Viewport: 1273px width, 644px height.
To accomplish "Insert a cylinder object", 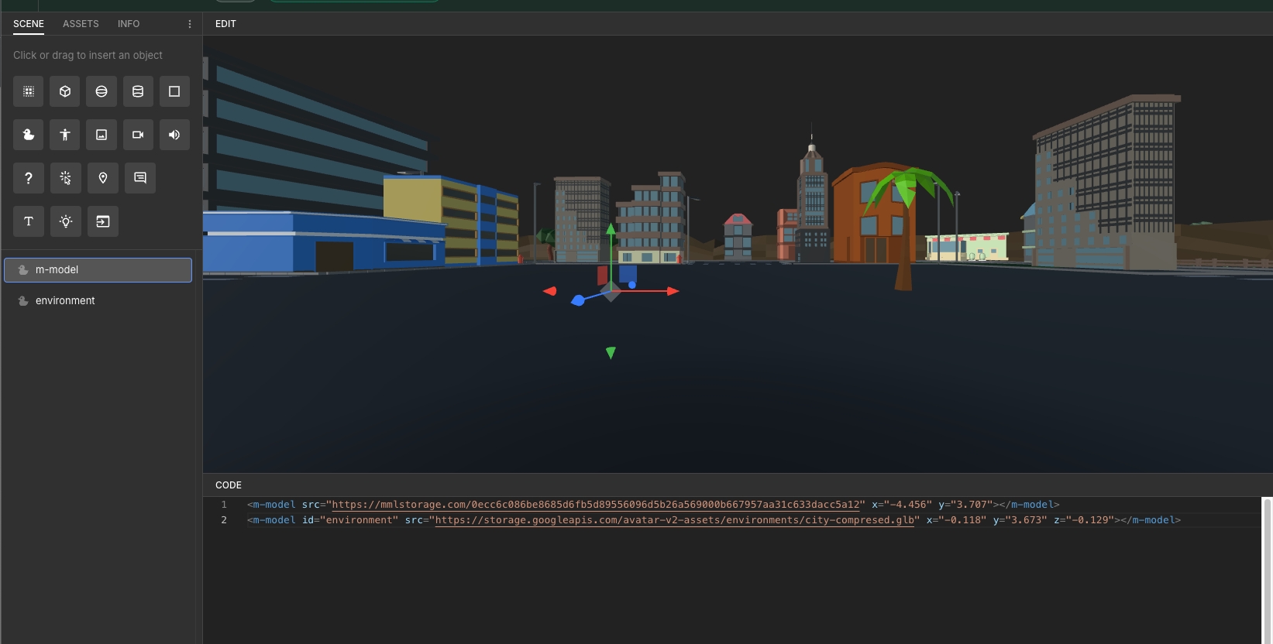I will pos(138,91).
